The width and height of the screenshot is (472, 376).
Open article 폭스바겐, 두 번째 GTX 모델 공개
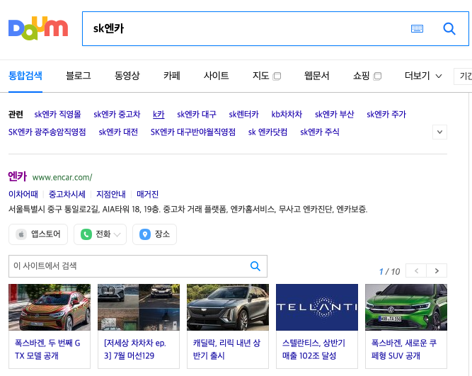point(47,349)
